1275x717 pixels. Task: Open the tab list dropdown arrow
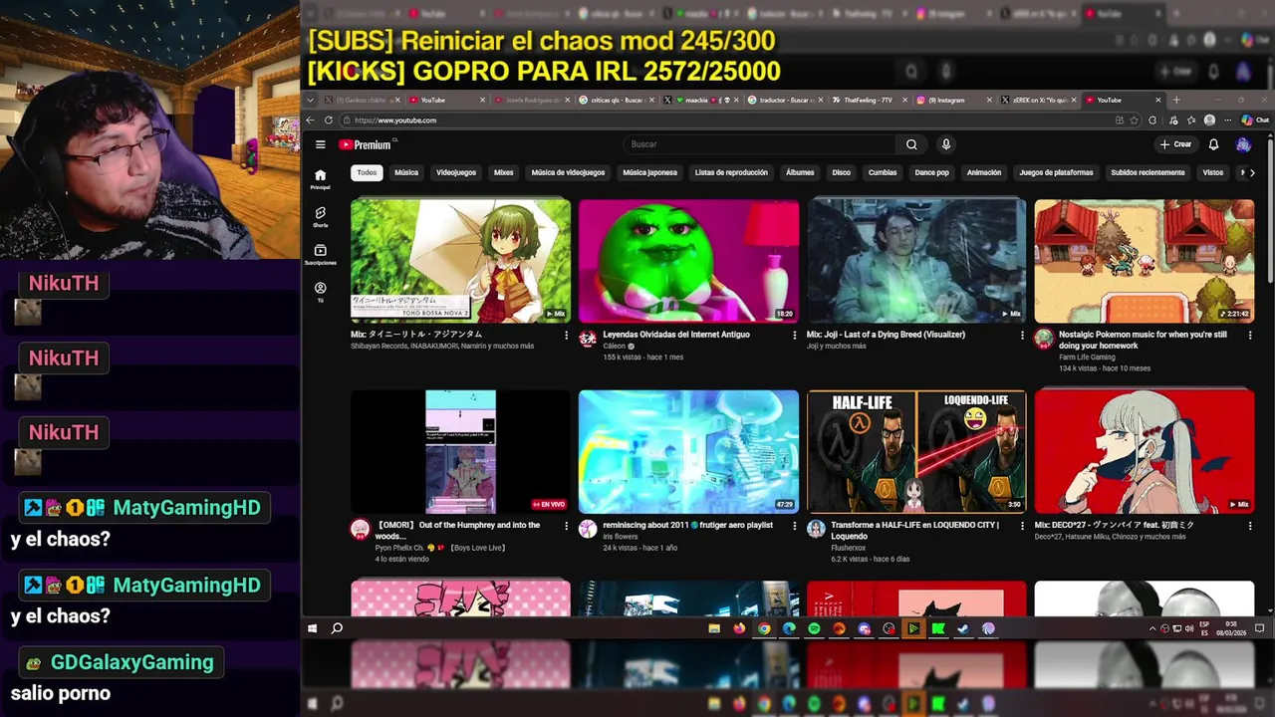(311, 100)
